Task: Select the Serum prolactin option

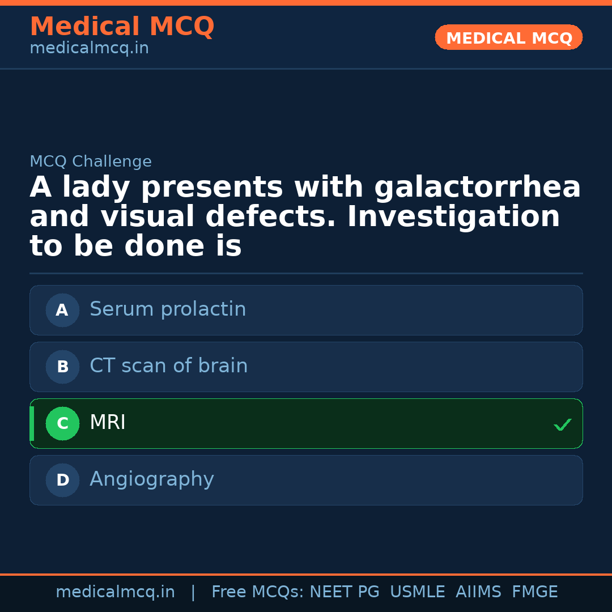Action: pos(168,309)
